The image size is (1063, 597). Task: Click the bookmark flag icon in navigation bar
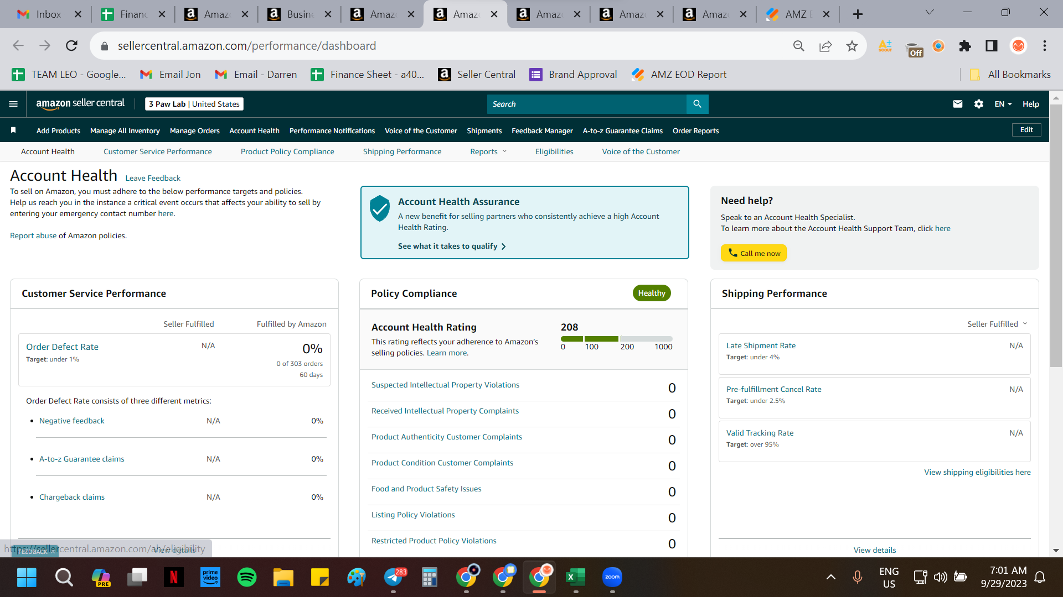point(13,130)
